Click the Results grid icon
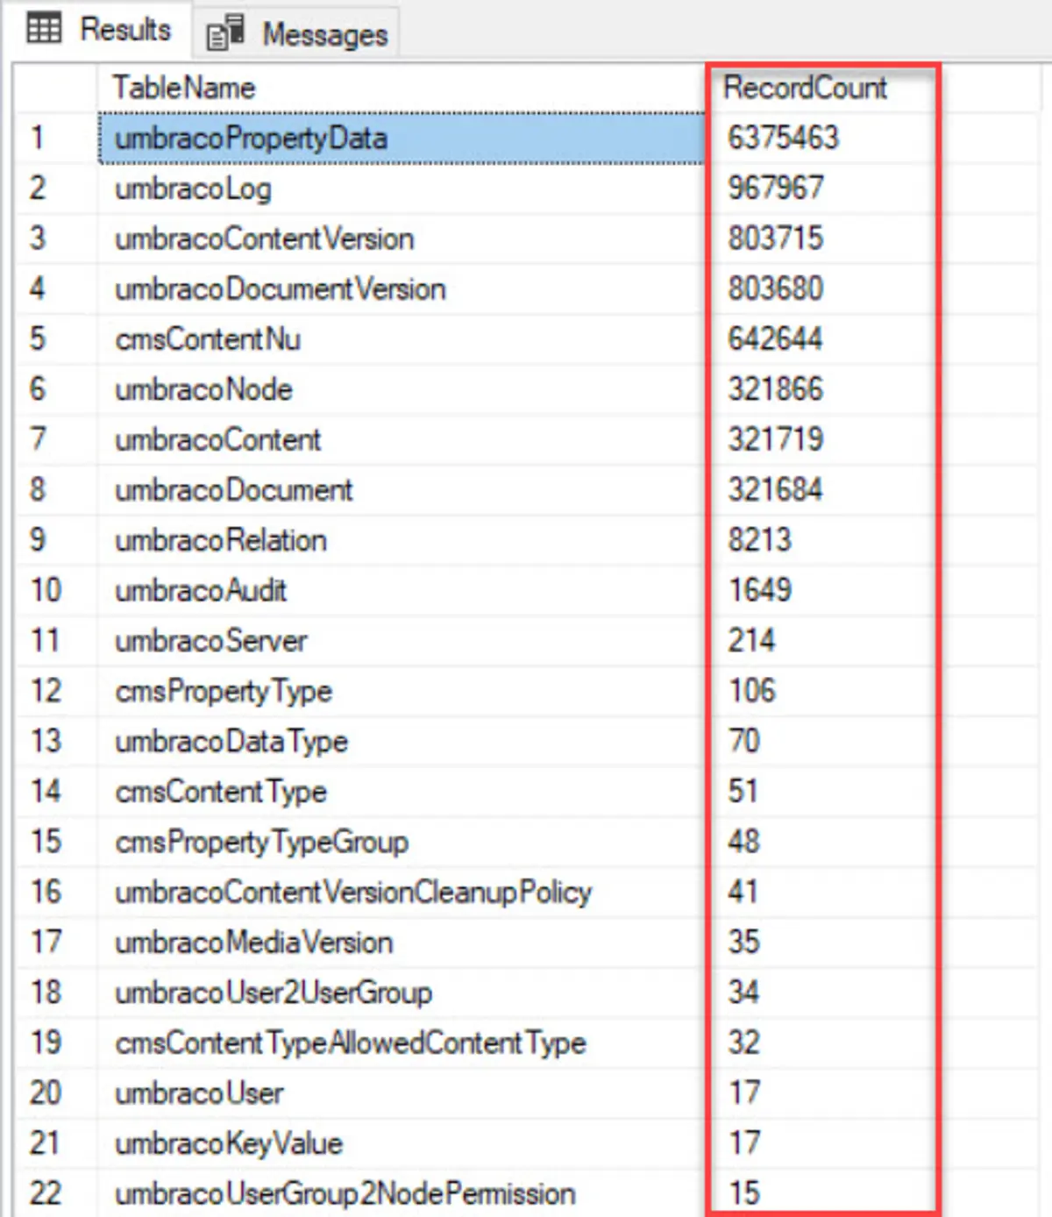 point(44,29)
